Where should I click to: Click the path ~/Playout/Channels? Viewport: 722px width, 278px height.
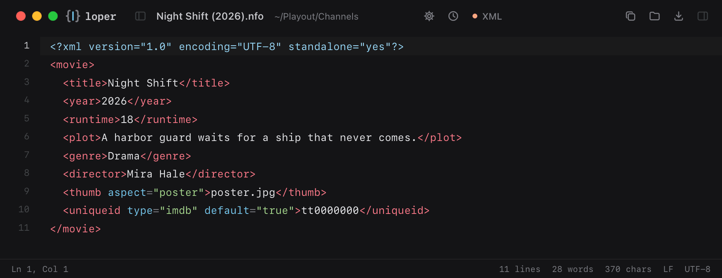pyautogui.click(x=316, y=16)
